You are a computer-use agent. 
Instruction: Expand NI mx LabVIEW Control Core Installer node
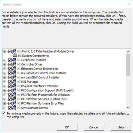coord(5,73)
